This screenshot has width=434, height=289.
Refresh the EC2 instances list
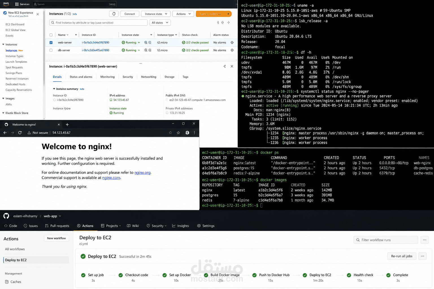[x=114, y=14]
